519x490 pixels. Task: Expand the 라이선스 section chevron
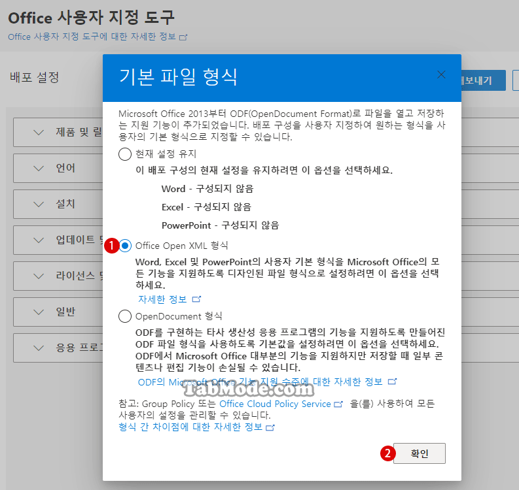pyautogui.click(x=39, y=276)
